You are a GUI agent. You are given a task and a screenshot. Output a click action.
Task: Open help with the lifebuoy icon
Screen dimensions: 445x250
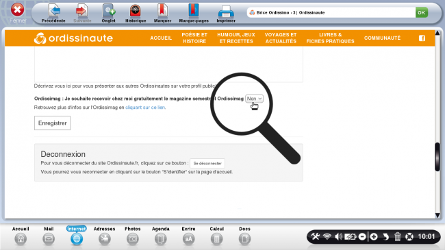click(409, 236)
